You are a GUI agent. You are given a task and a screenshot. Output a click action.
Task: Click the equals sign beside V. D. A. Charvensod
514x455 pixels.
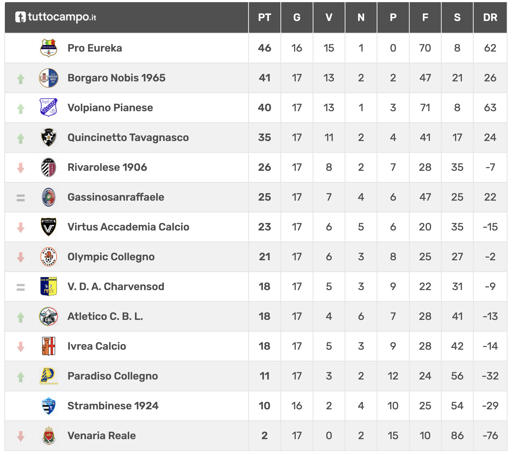tap(21, 287)
